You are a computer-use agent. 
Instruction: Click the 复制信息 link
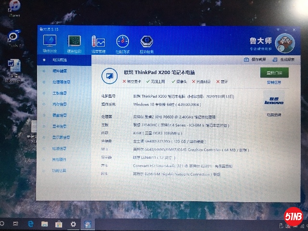click(x=274, y=82)
